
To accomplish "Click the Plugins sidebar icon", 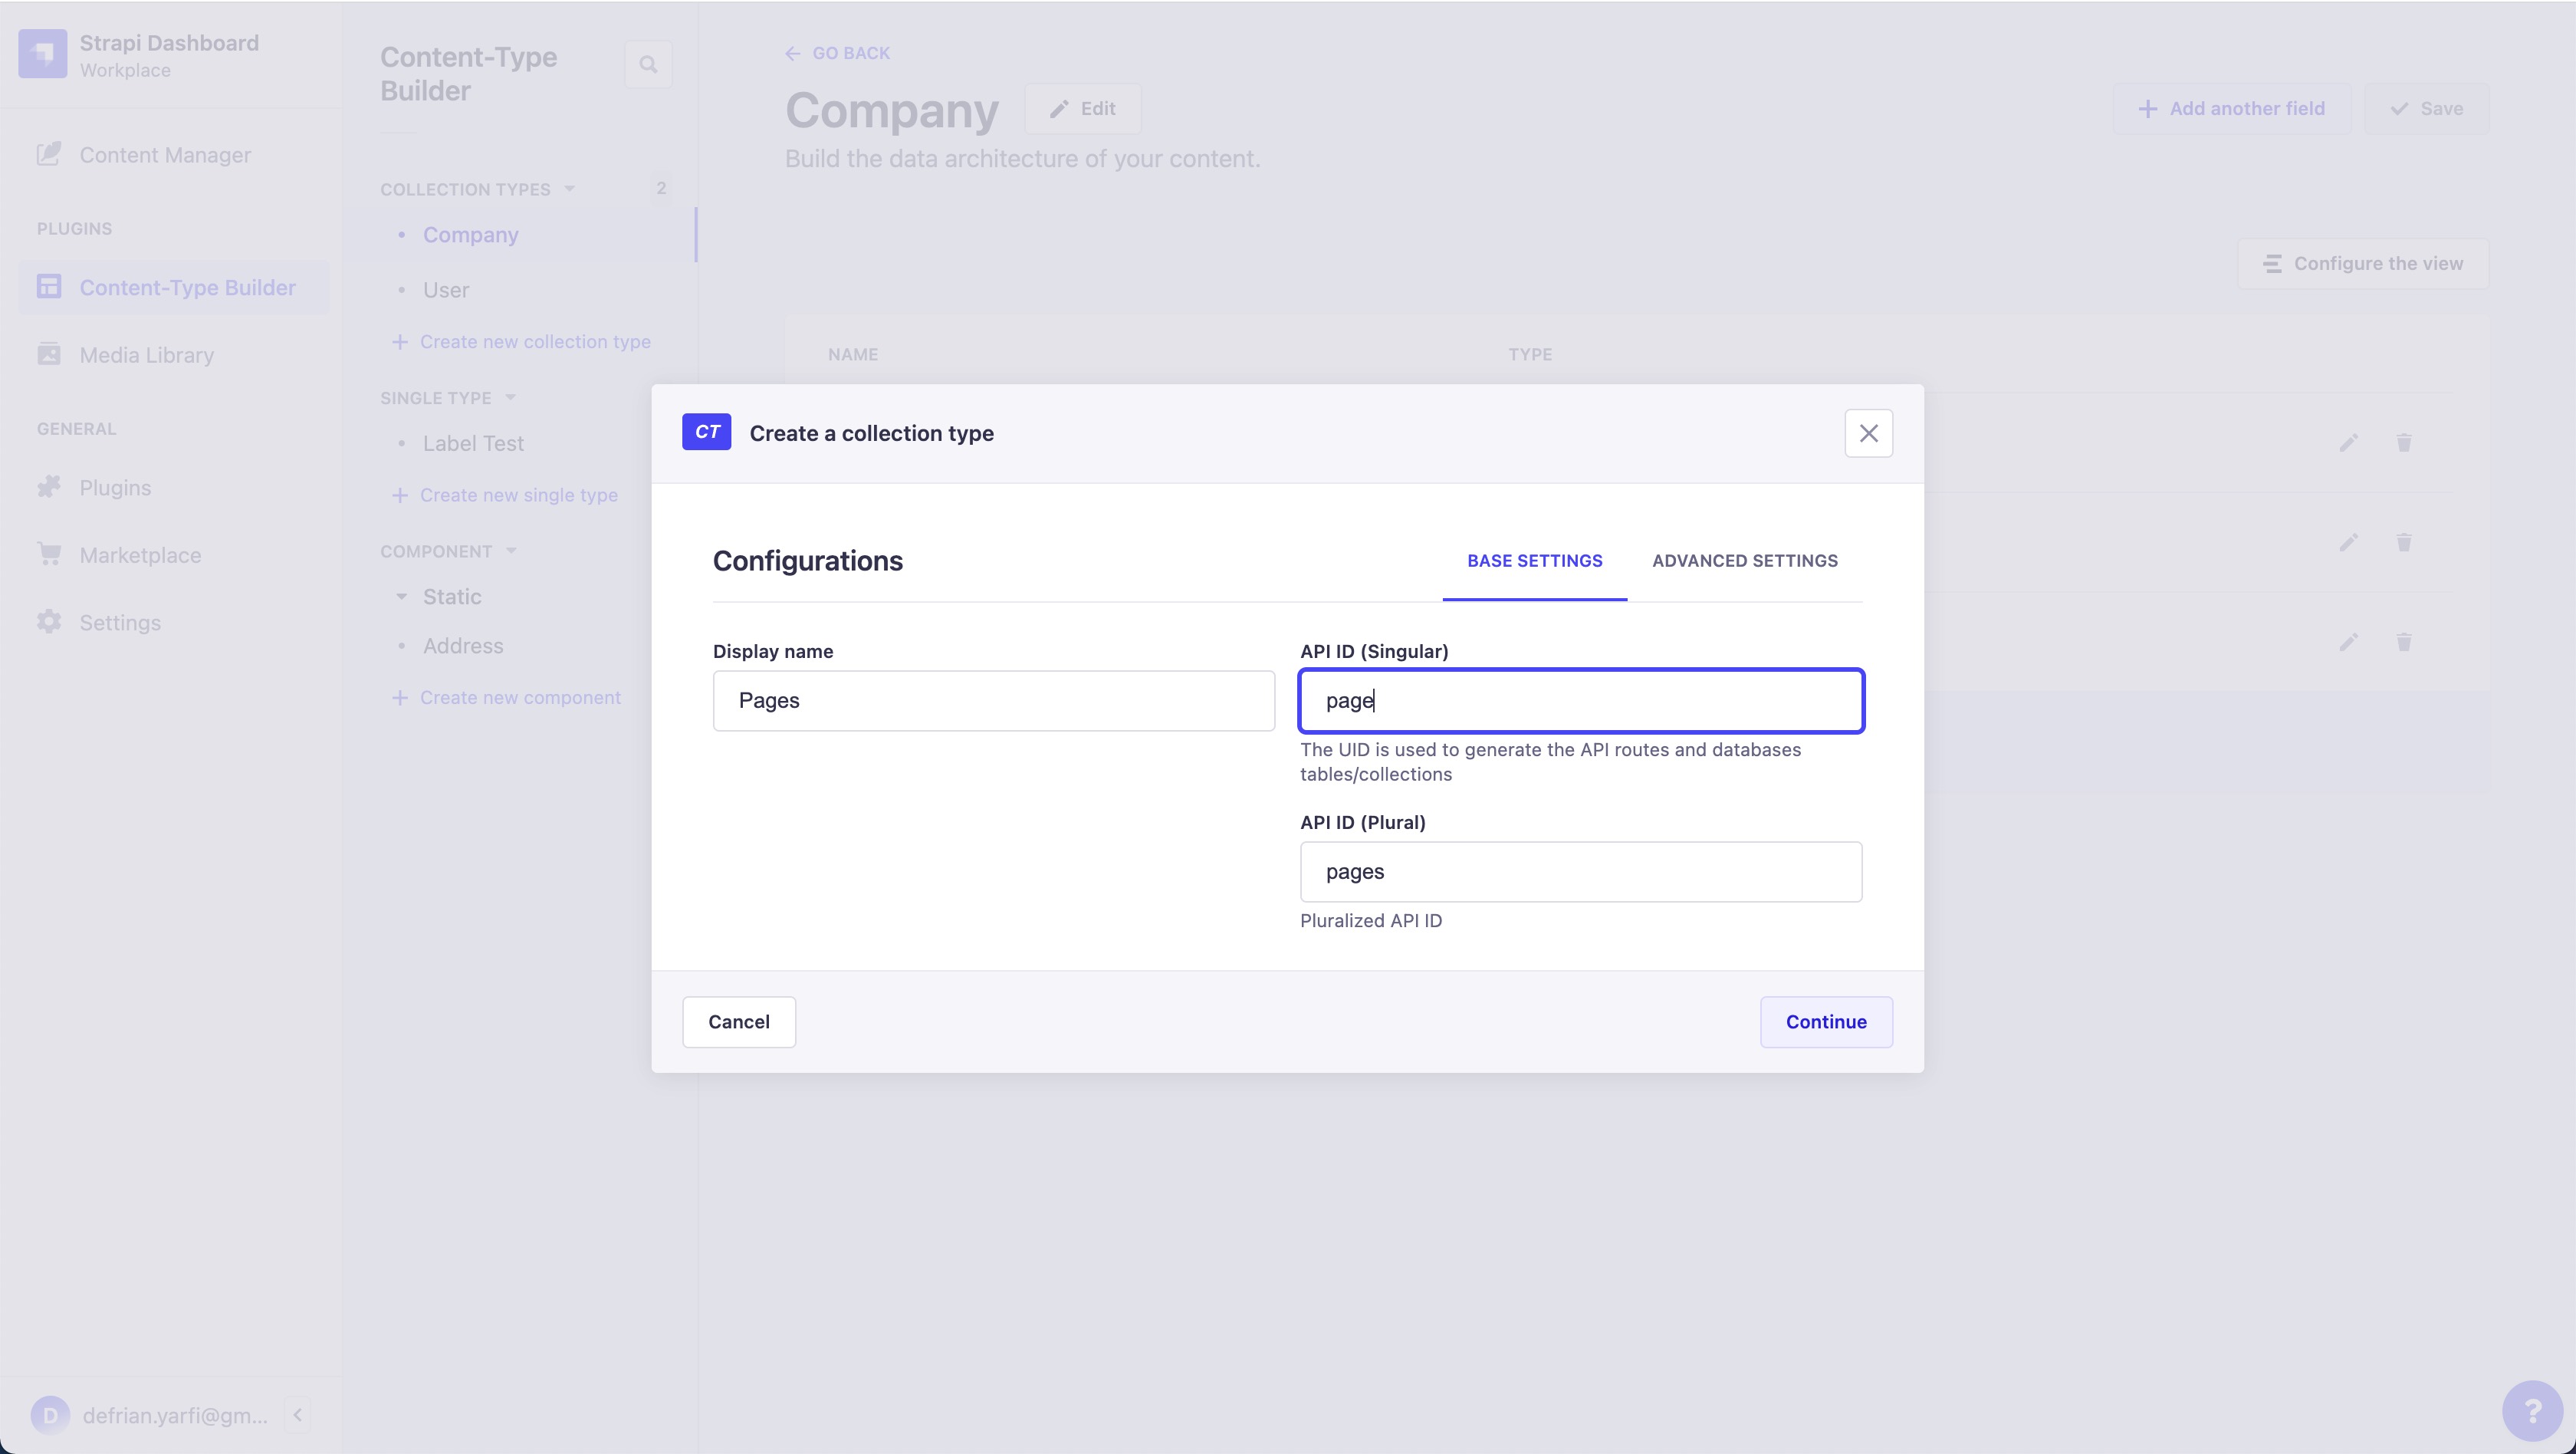I will (x=50, y=487).
